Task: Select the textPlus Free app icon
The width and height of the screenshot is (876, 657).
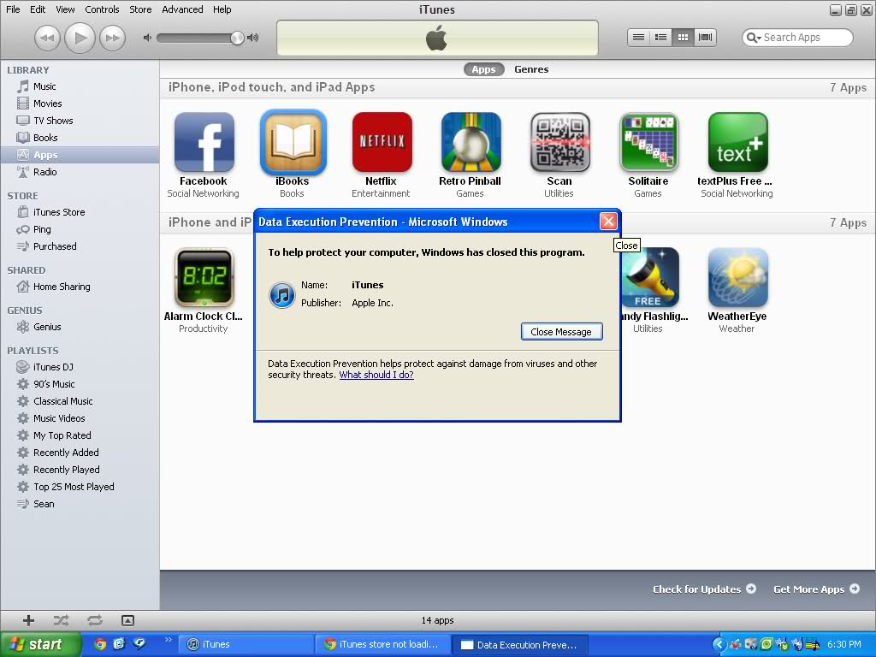Action: (737, 142)
